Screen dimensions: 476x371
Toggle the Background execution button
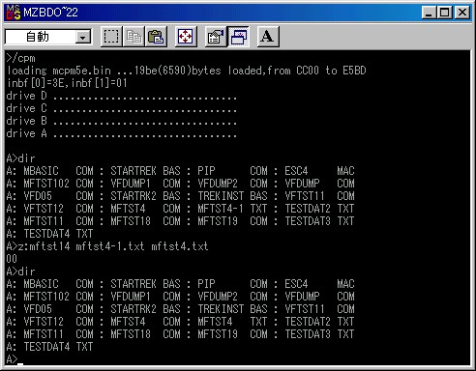point(238,37)
